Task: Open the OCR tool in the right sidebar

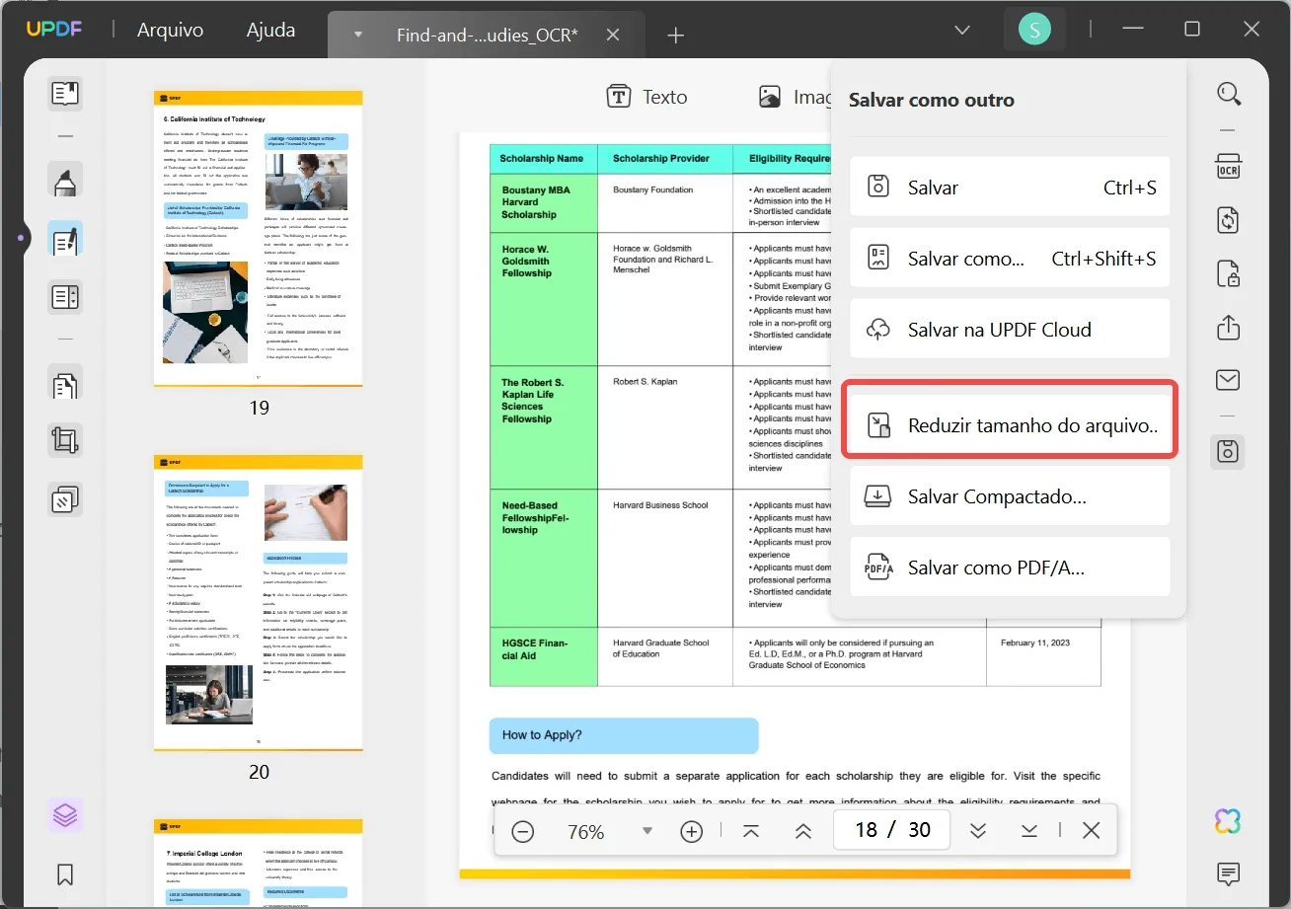Action: (x=1228, y=168)
